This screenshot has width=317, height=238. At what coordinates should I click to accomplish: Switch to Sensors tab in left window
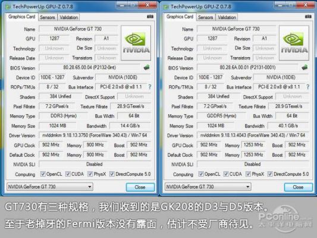tap(48, 17)
